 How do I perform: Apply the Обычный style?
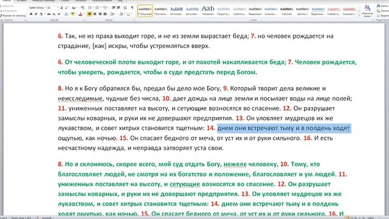point(145,11)
